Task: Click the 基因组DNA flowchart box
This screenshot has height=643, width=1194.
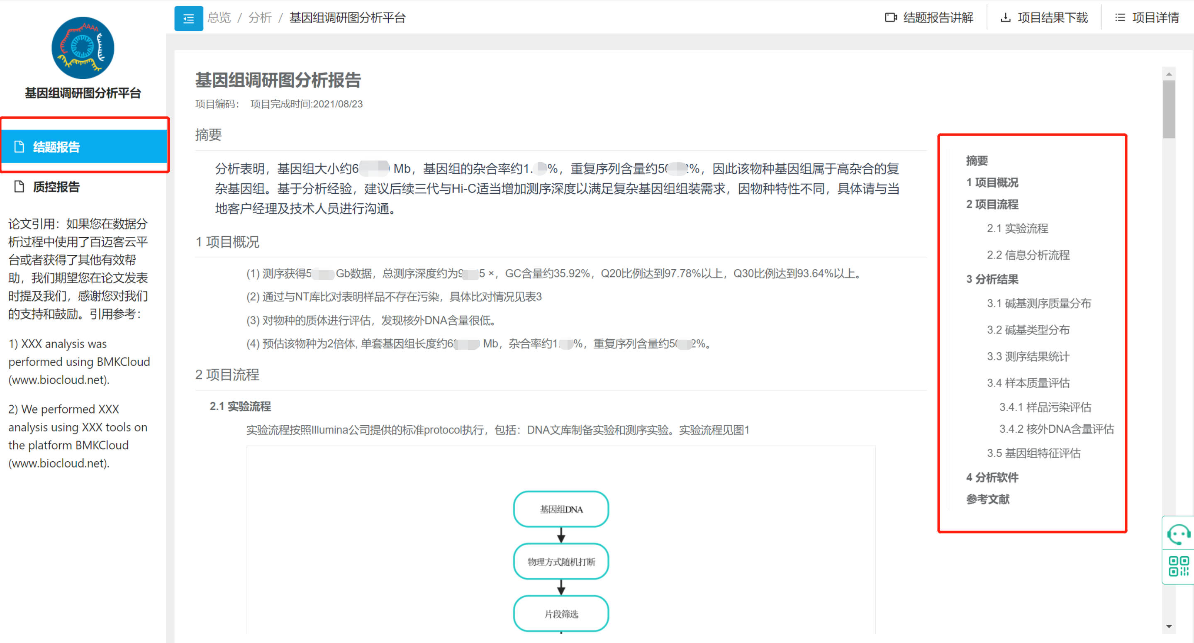Action: [561, 509]
